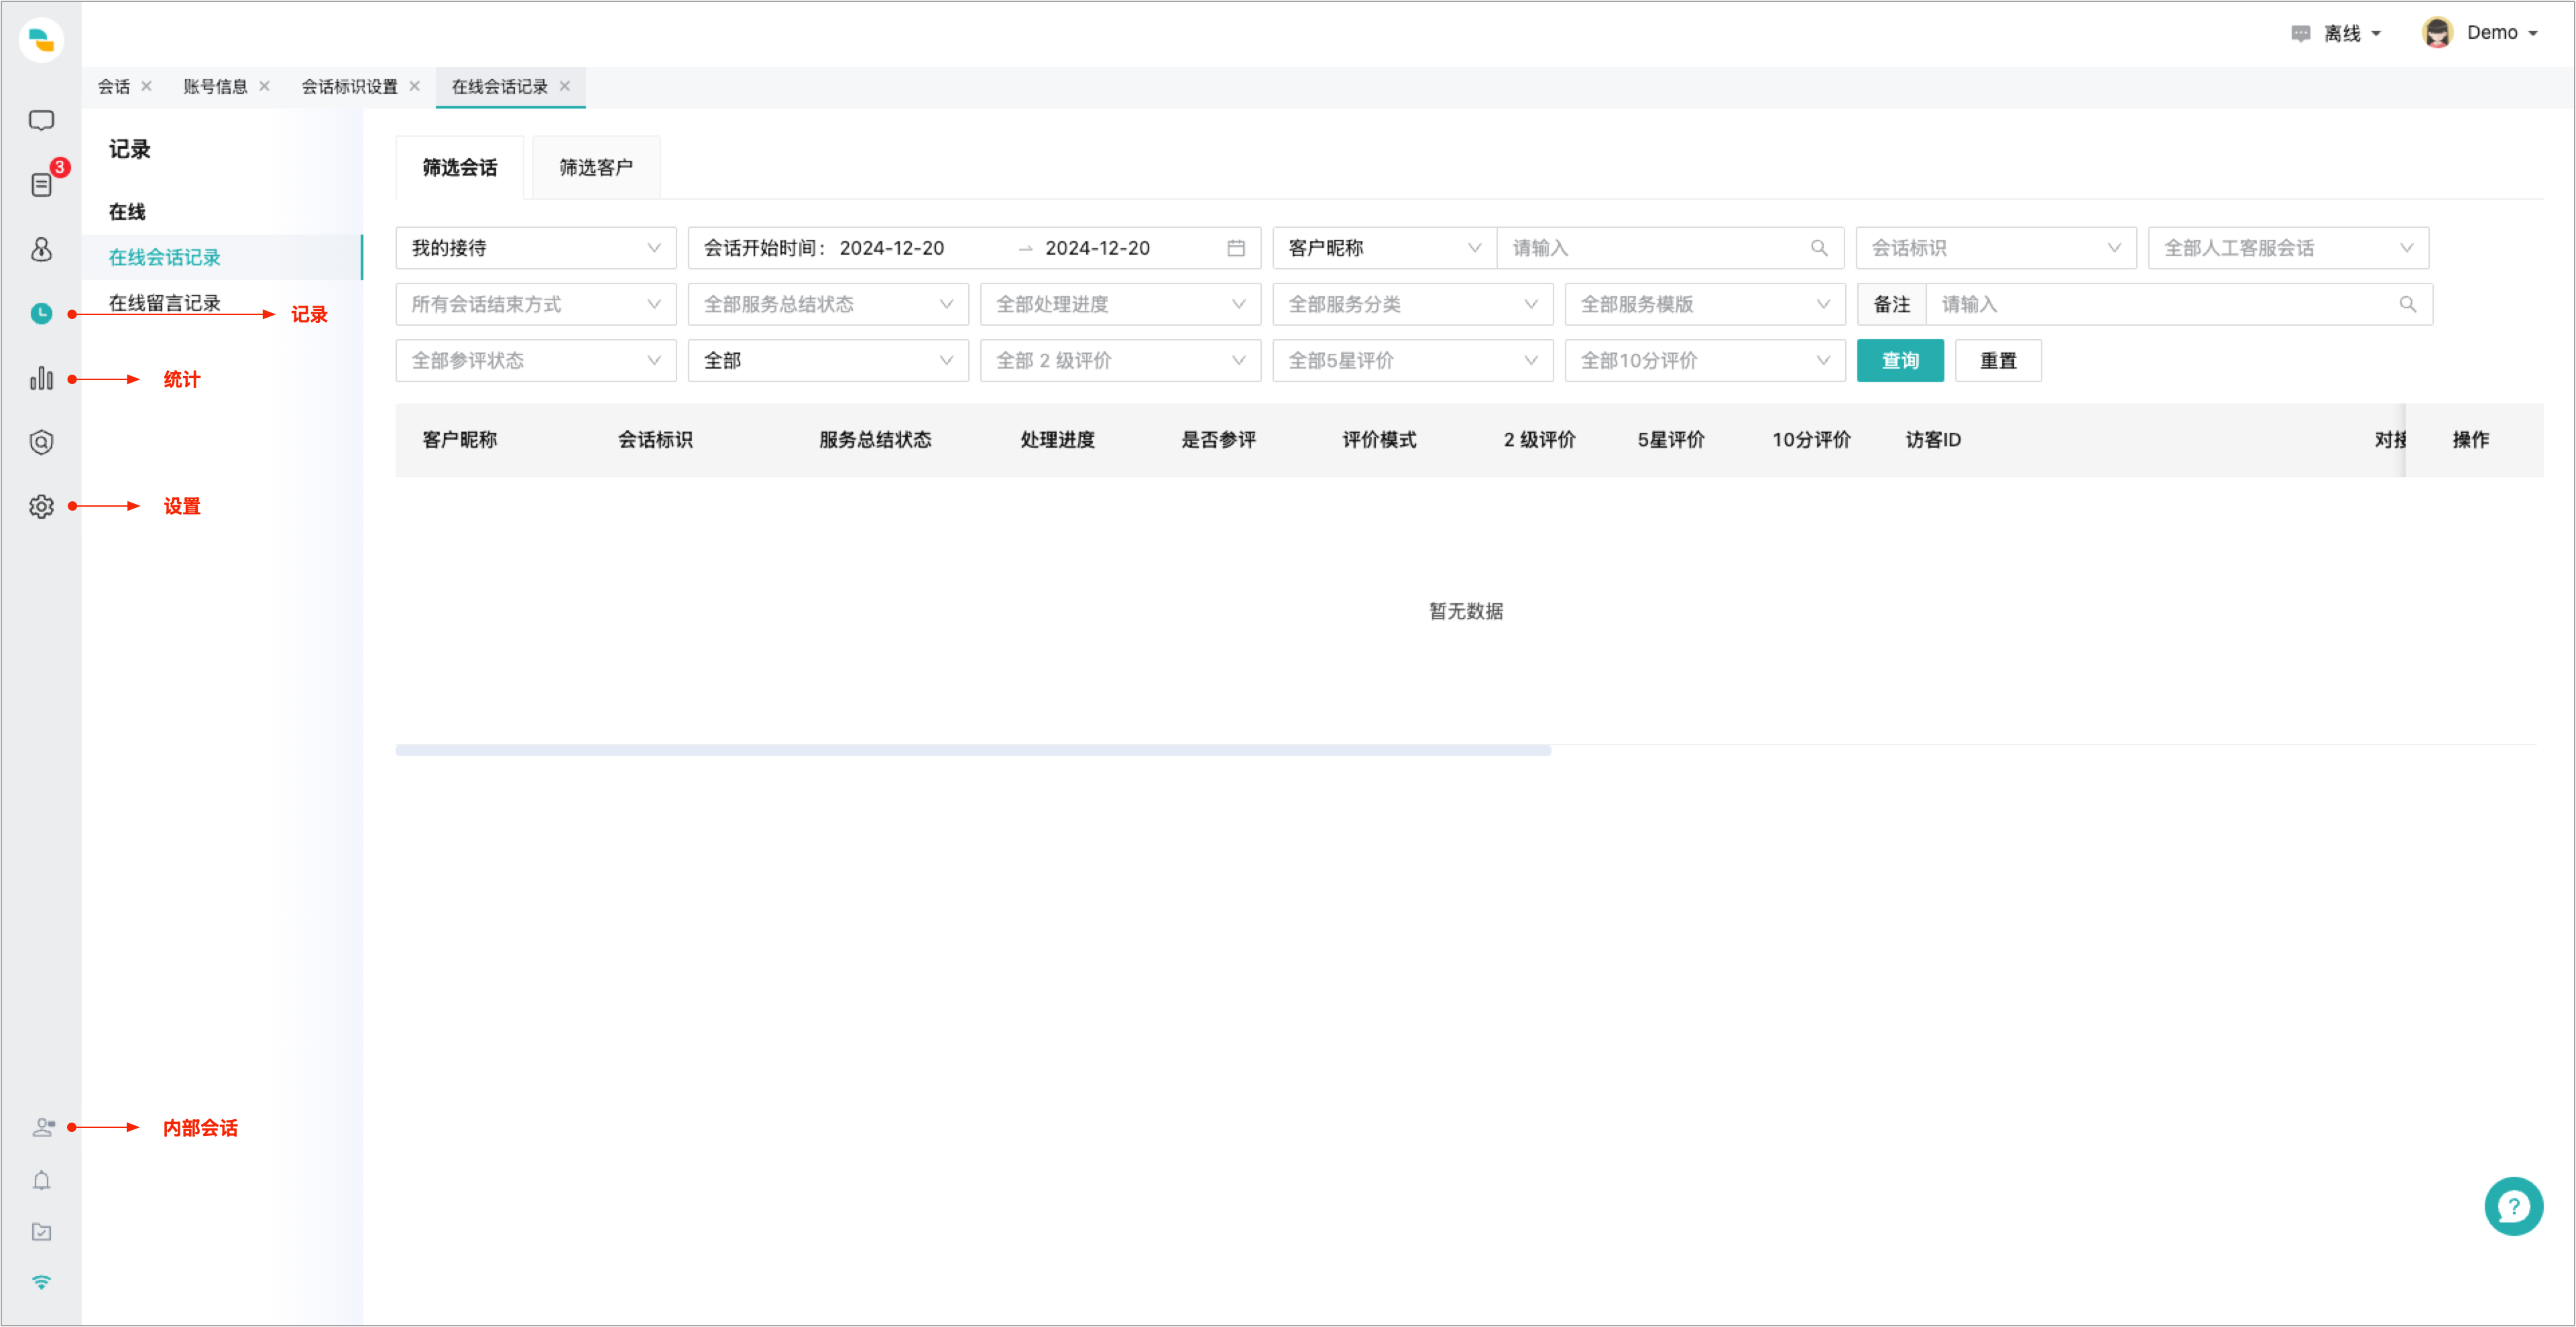This screenshot has width=2576, height=1327.
Task: Open the 全部5星评价 dropdown
Action: 1413,361
